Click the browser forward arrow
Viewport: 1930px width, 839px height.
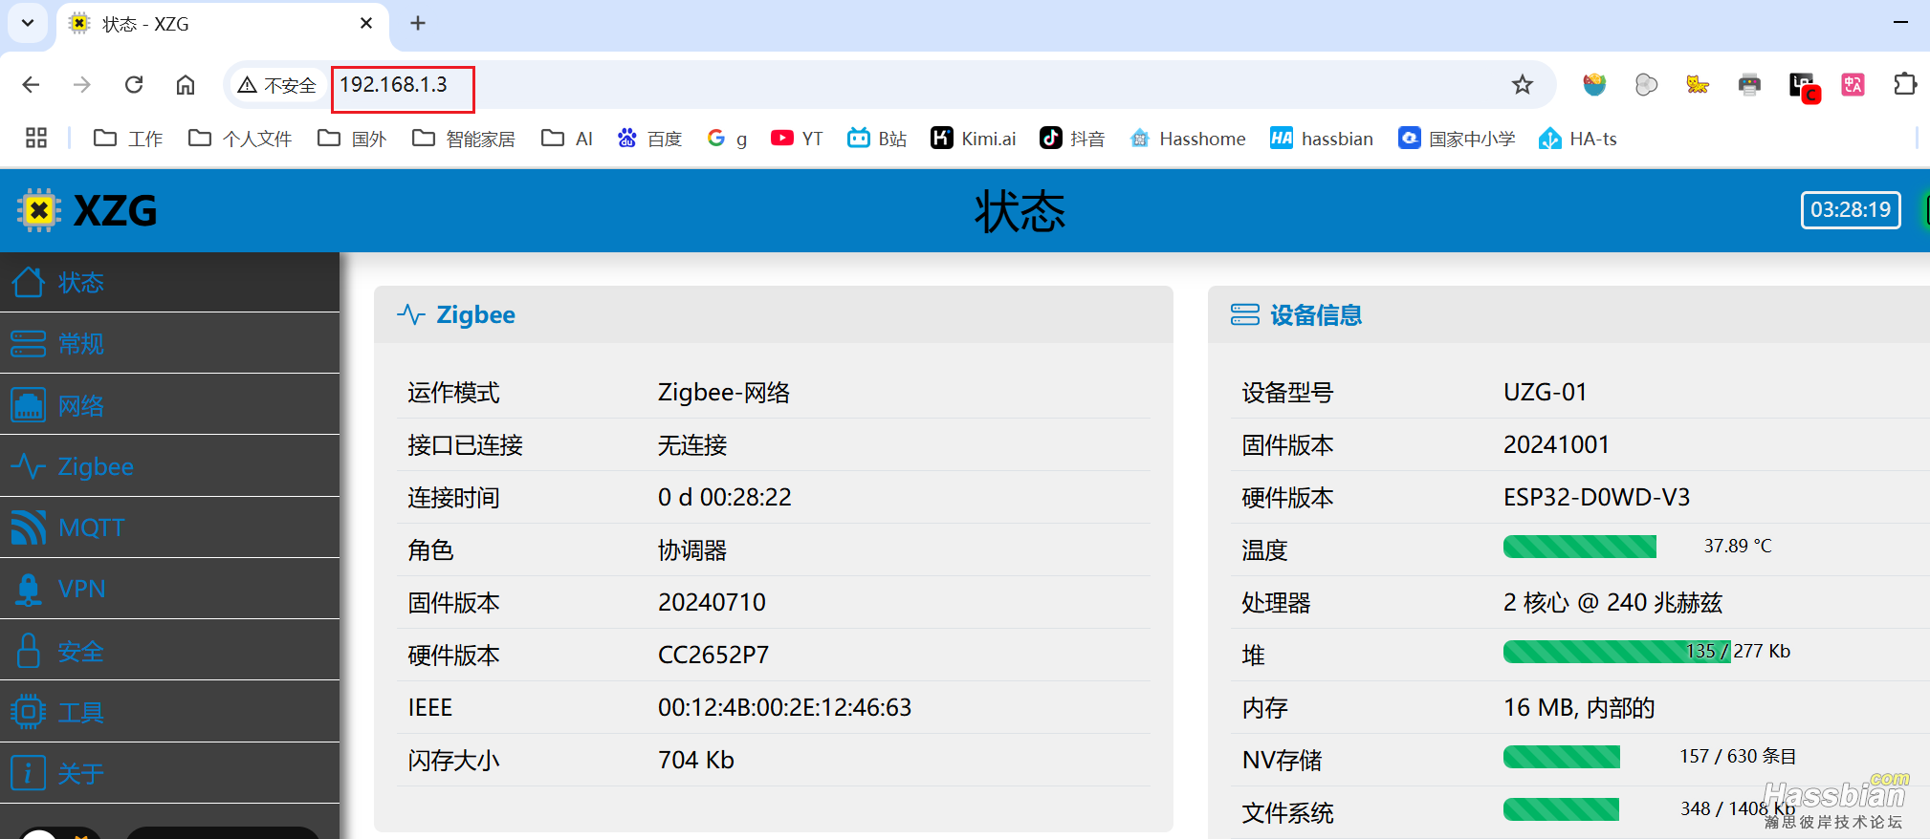(x=82, y=85)
